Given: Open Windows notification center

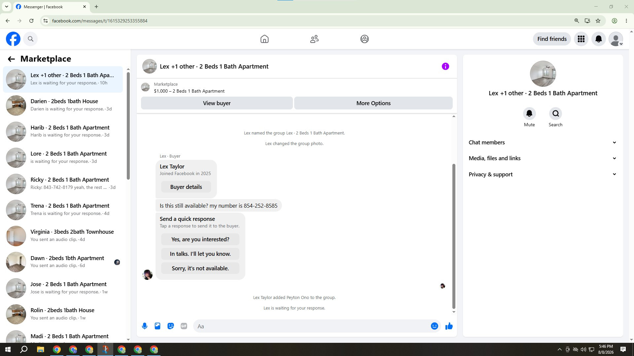Looking at the screenshot, I should tap(623, 349).
